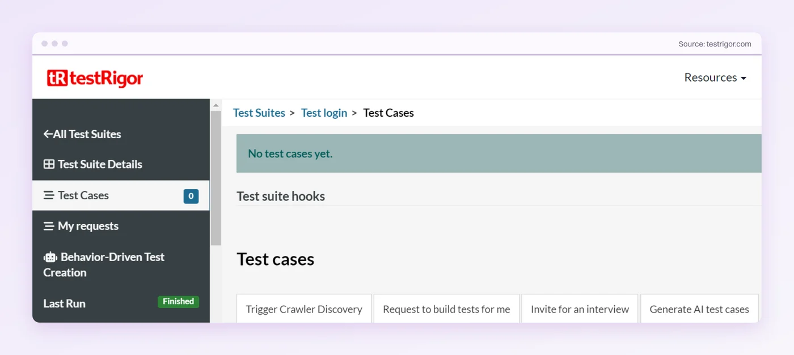Image resolution: width=794 pixels, height=355 pixels.
Task: Click Invite for an interview button
Action: coord(580,309)
